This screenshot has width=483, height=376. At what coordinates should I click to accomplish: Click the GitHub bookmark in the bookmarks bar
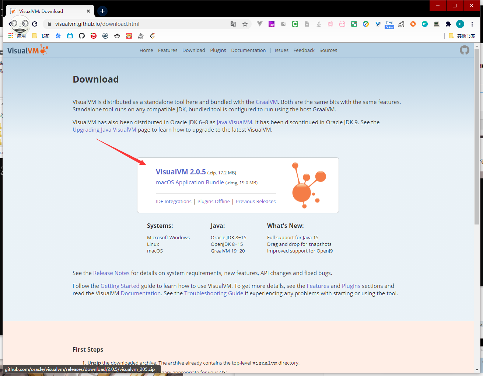(x=82, y=36)
